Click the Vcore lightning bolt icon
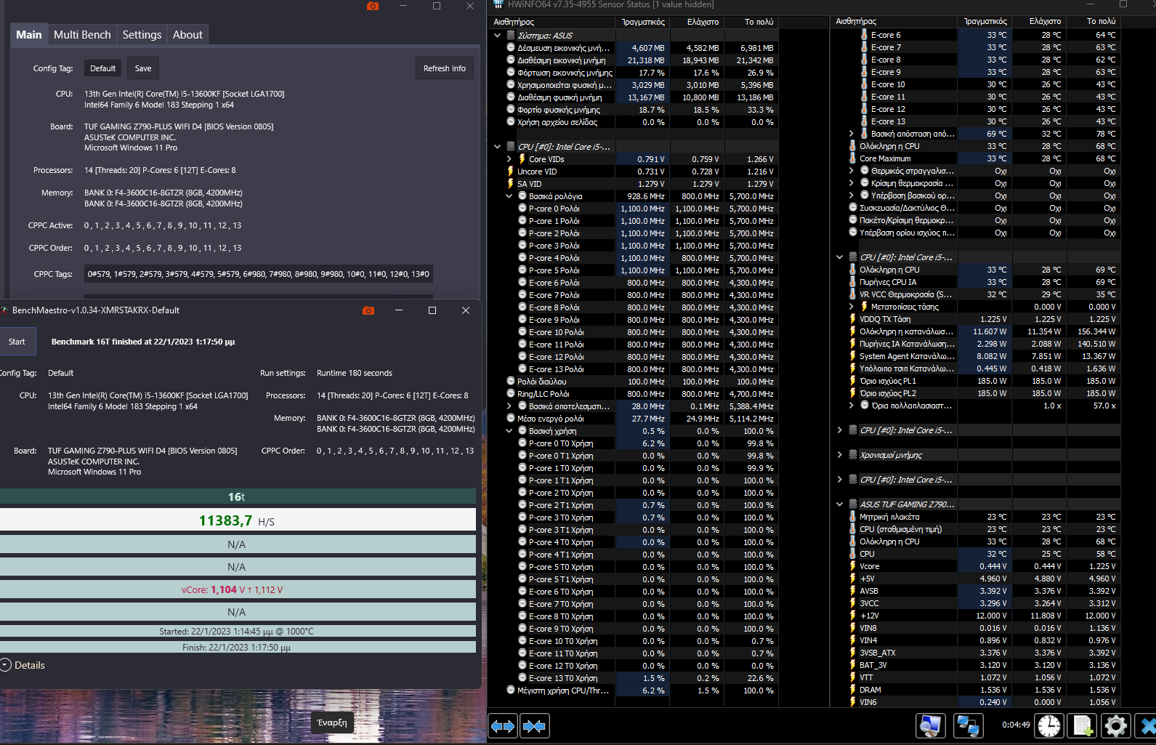Viewport: 1156px width, 745px height. pos(852,566)
